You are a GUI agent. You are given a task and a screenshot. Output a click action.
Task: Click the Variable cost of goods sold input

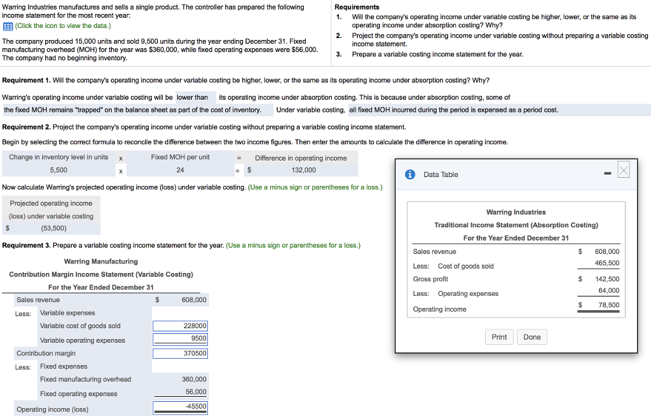180,326
